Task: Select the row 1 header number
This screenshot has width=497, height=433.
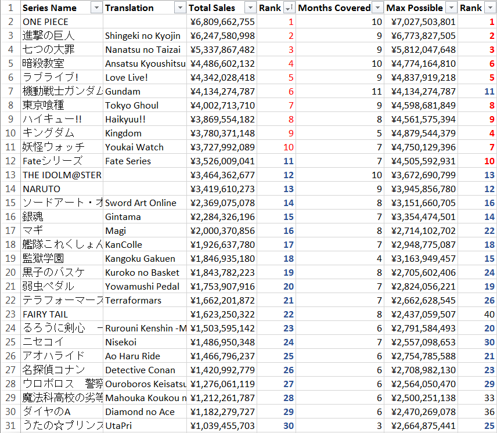Action: click(10, 8)
